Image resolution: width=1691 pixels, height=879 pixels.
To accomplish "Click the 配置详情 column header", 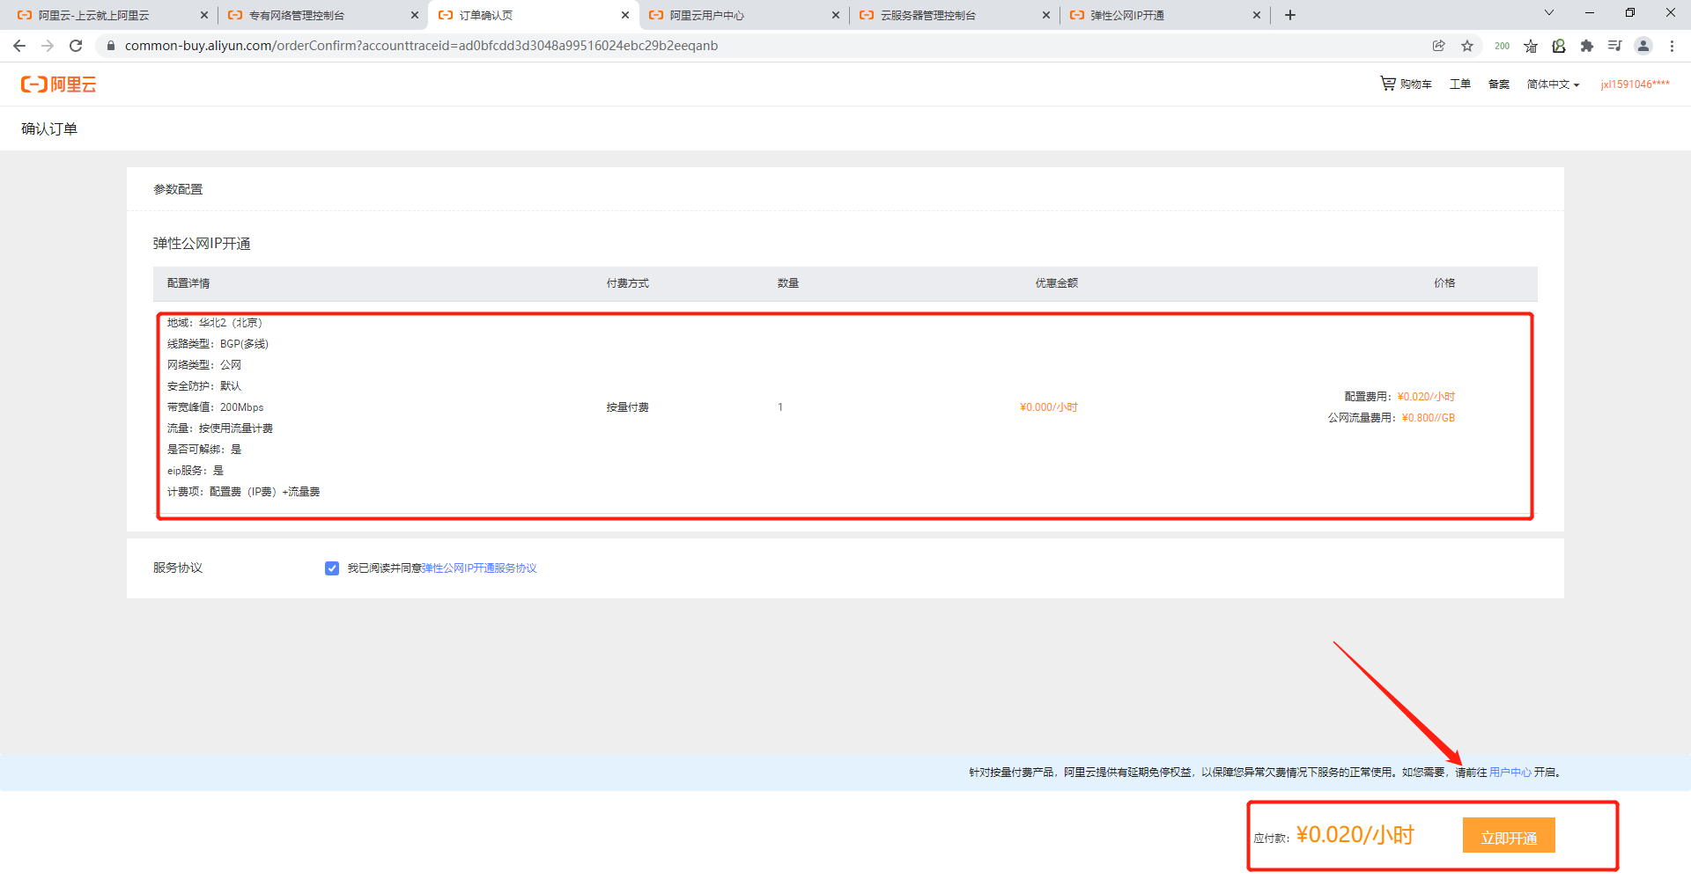I will [188, 283].
